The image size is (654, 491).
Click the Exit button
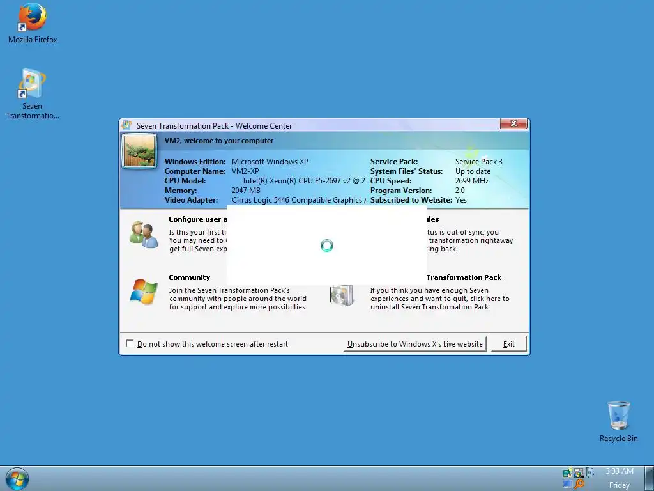tap(509, 343)
